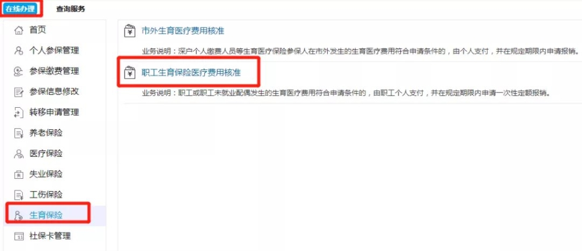Click the 养老保险 document icon
Image resolution: width=582 pixels, height=251 pixels.
19,133
